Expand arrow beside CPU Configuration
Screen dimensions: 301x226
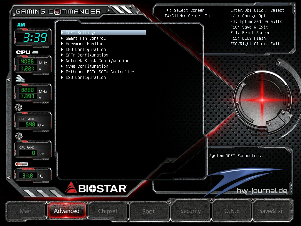pyautogui.click(x=62, y=49)
